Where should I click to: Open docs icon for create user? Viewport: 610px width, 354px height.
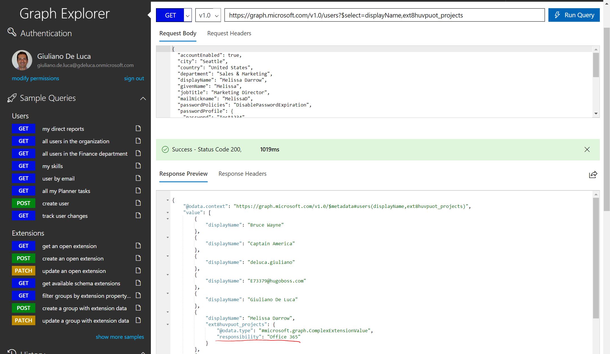[138, 203]
